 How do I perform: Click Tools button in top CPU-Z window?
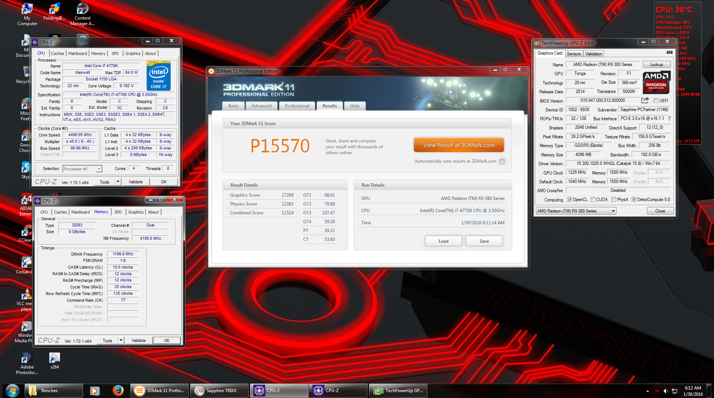pyautogui.click(x=105, y=182)
